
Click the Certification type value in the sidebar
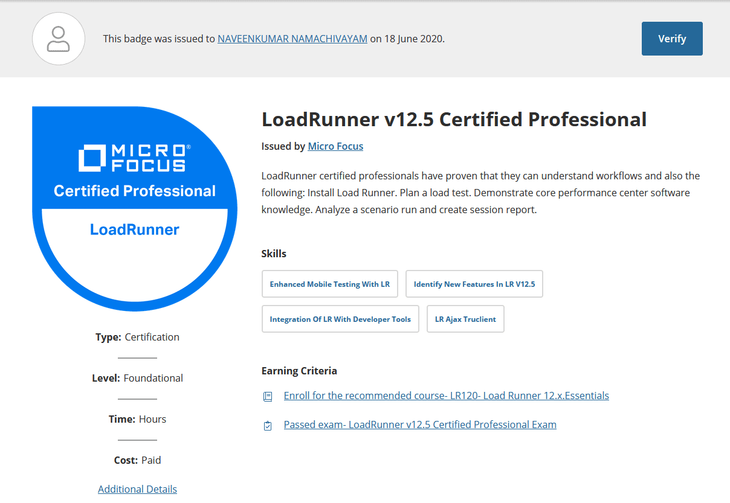point(152,336)
